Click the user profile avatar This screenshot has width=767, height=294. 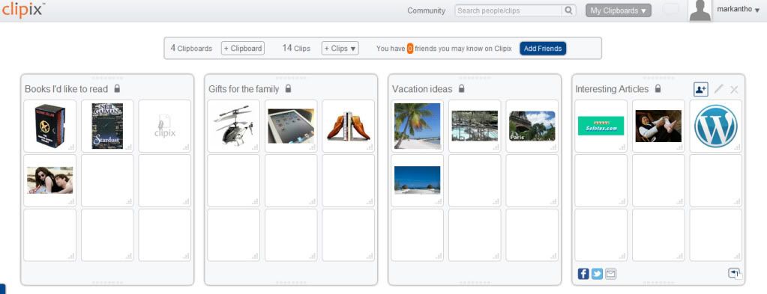pyautogui.click(x=700, y=10)
